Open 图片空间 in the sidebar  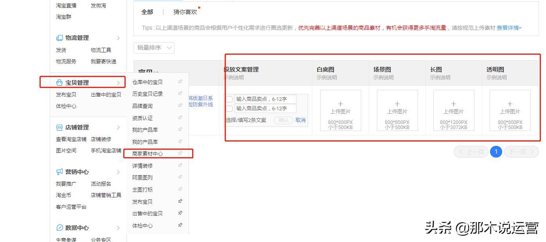pos(66,151)
